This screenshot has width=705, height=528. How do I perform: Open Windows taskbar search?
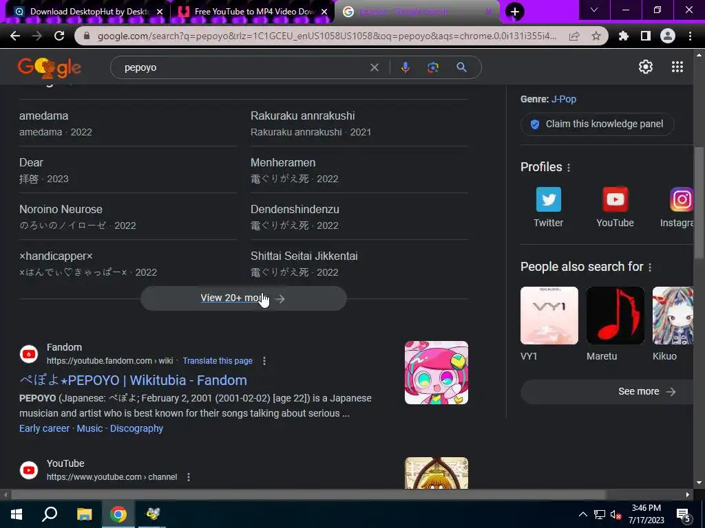[x=50, y=514]
